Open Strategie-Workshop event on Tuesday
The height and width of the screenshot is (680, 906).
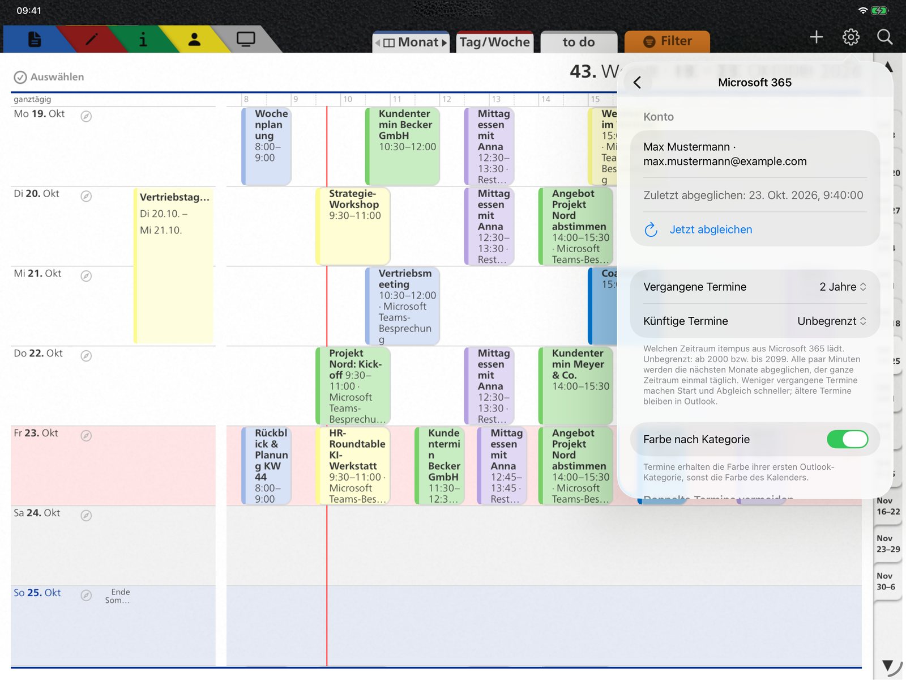tap(353, 226)
